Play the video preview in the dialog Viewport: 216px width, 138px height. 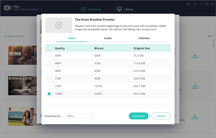59,25
